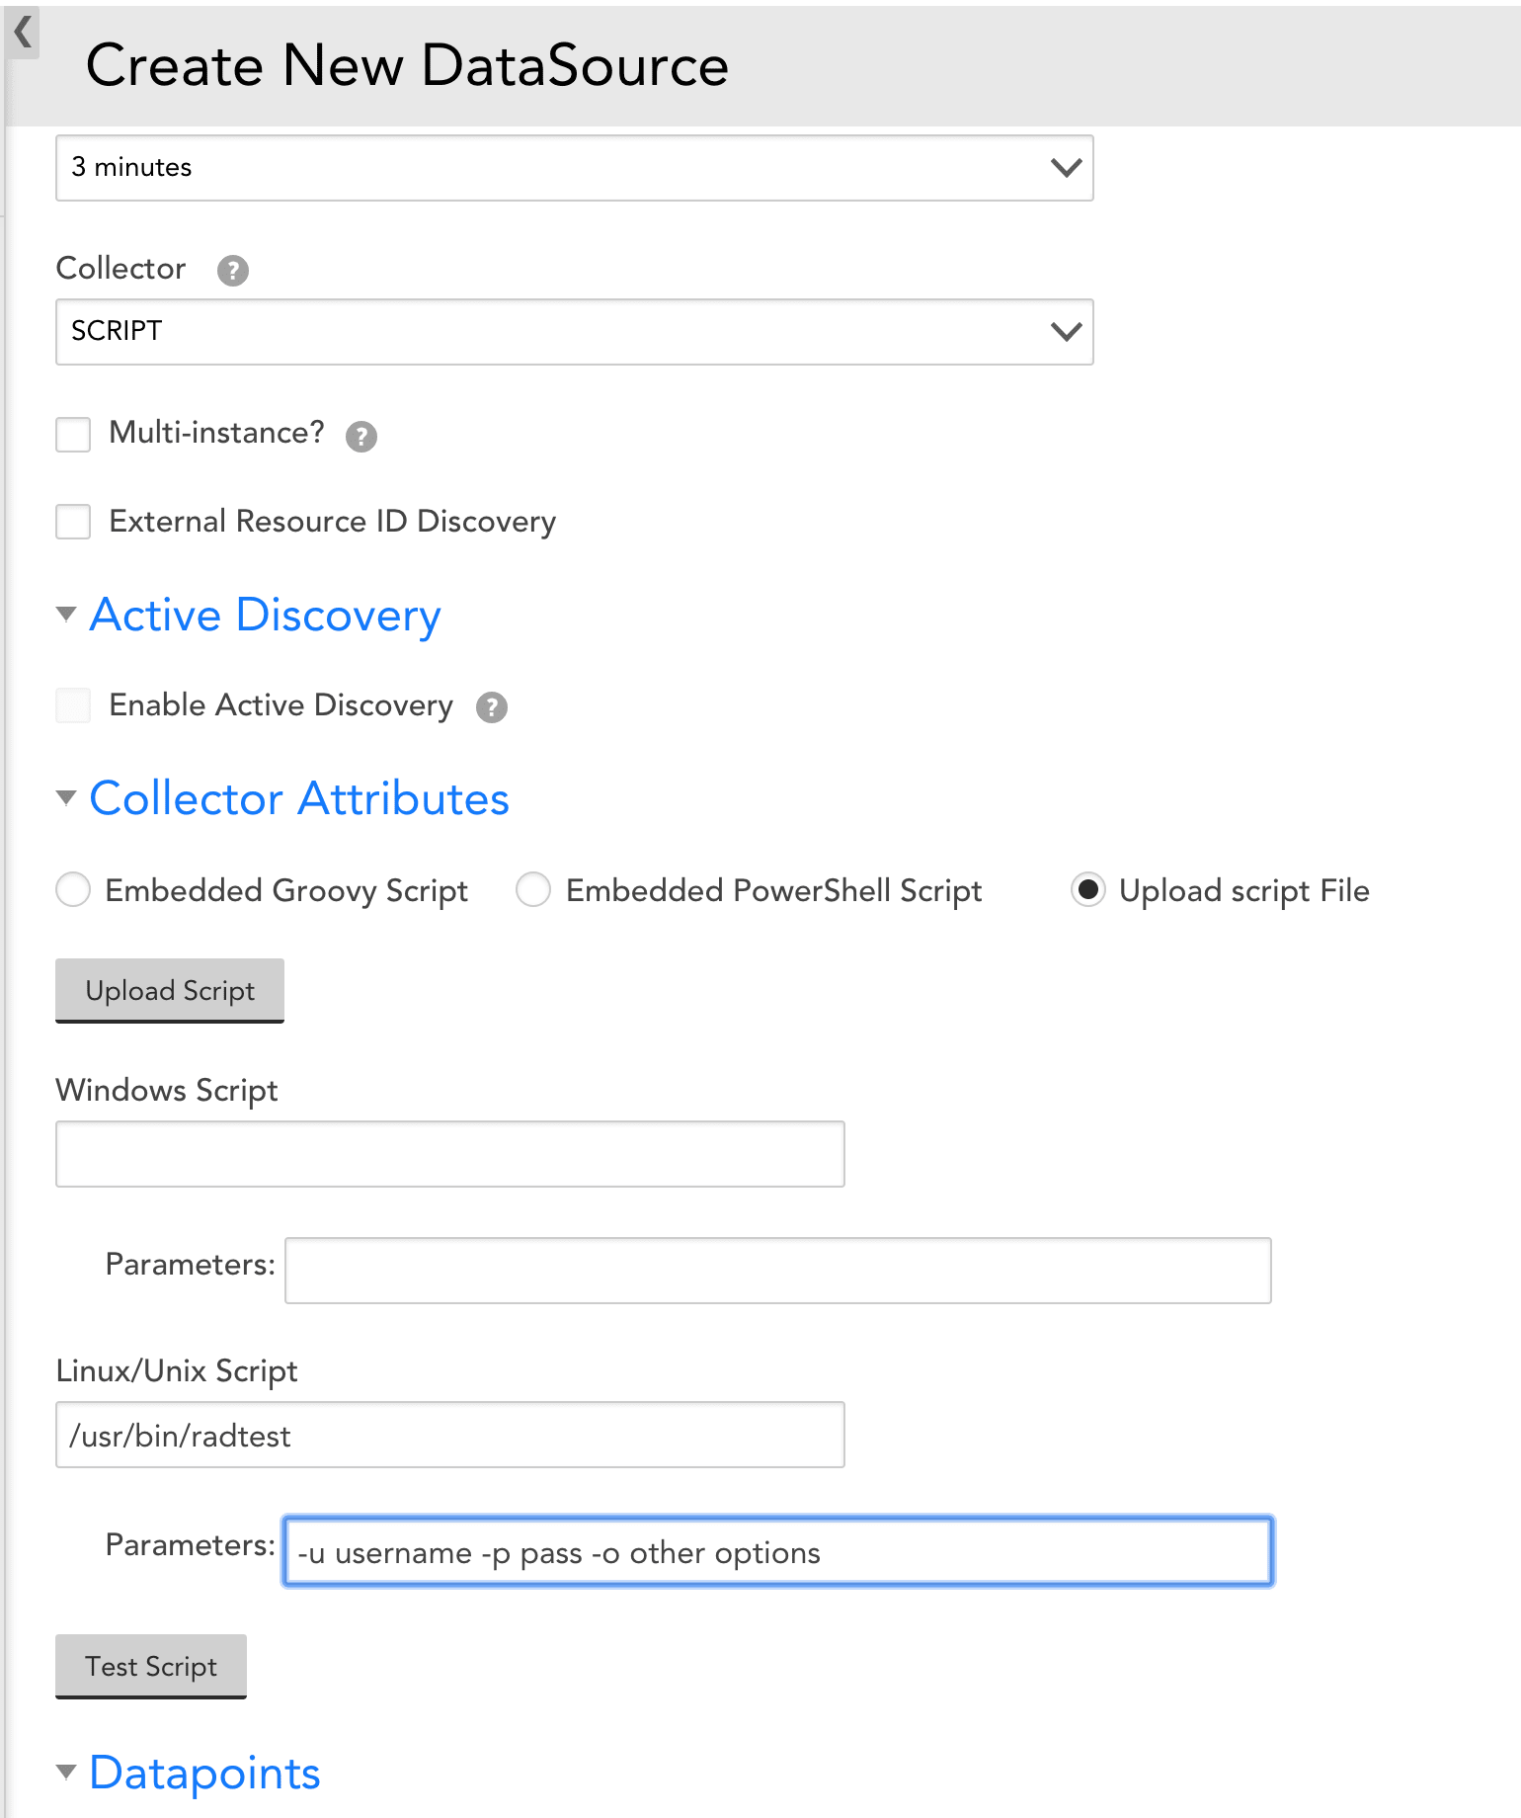Focus the Windows Script input field
This screenshot has width=1521, height=1818.
(450, 1154)
